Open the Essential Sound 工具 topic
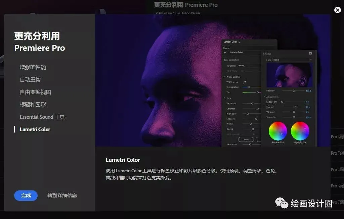 (42, 117)
